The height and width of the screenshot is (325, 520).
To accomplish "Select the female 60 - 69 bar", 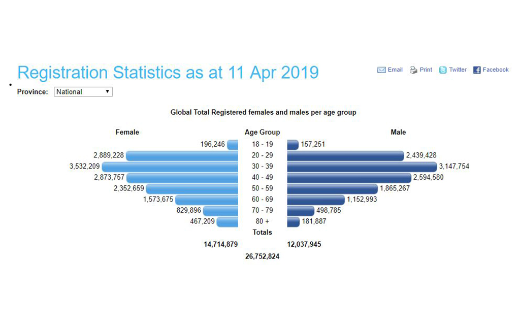I will pyautogui.click(x=207, y=200).
